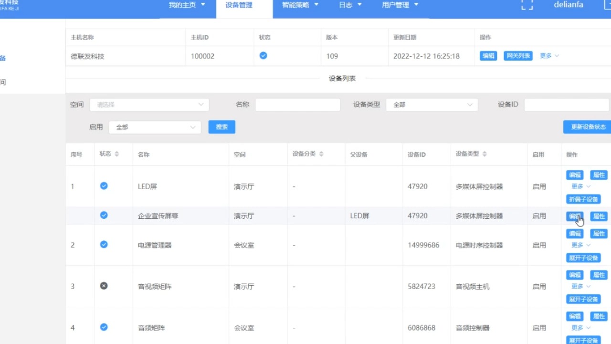611x344 pixels.
Task: Open 我的主页 menu
Action: coord(187,5)
